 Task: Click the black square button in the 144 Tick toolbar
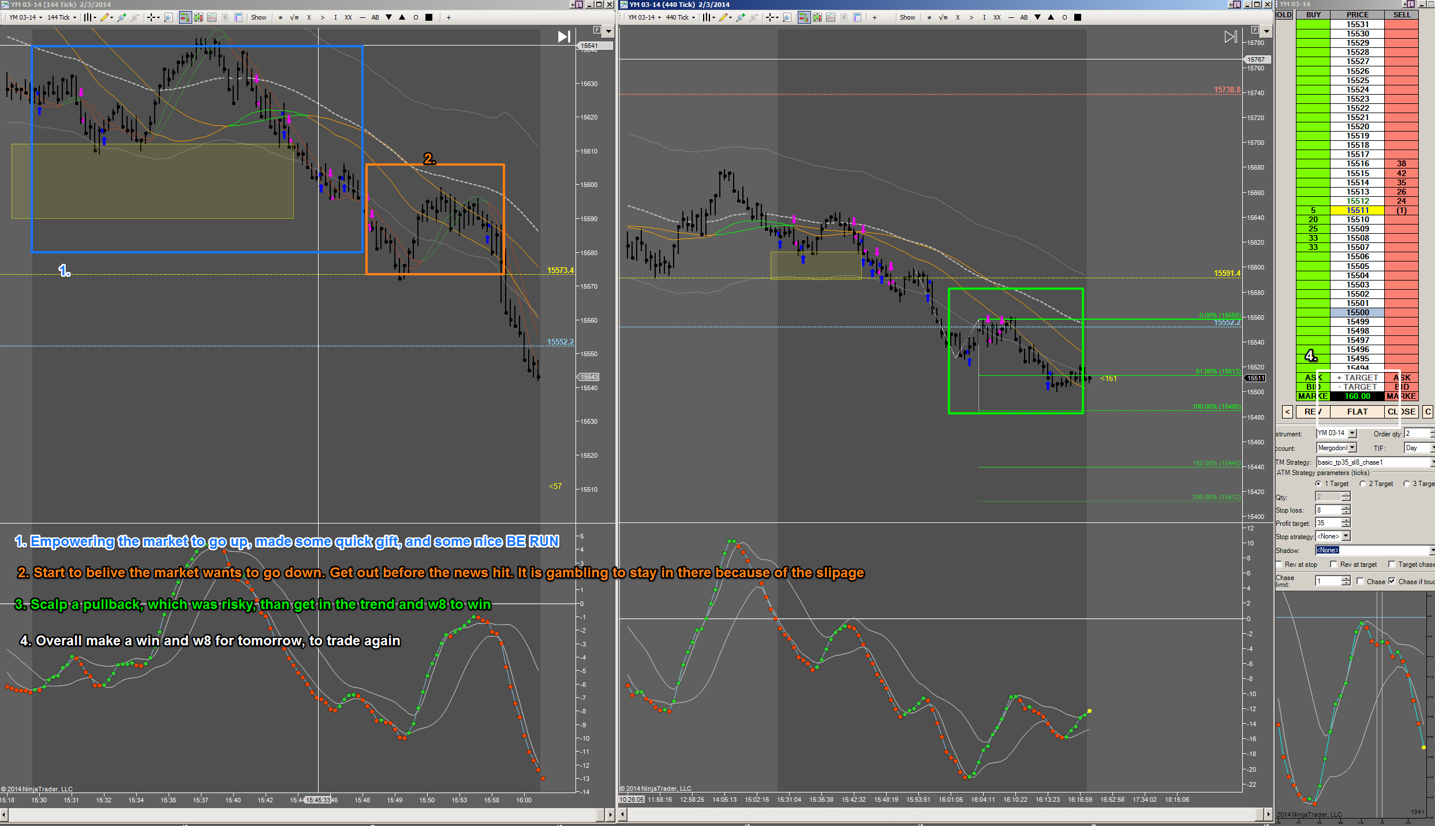pyautogui.click(x=429, y=17)
